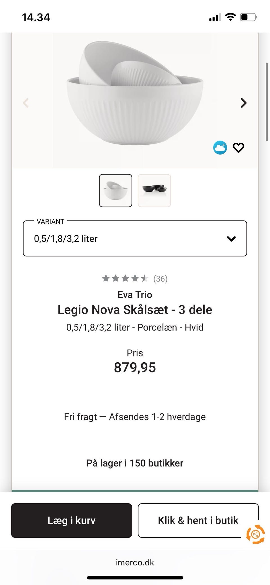Open the orange cookie settings icon
The height and width of the screenshot is (585, 270).
(x=255, y=534)
